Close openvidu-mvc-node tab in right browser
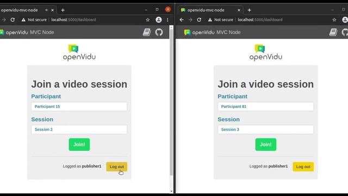 tap(239, 10)
